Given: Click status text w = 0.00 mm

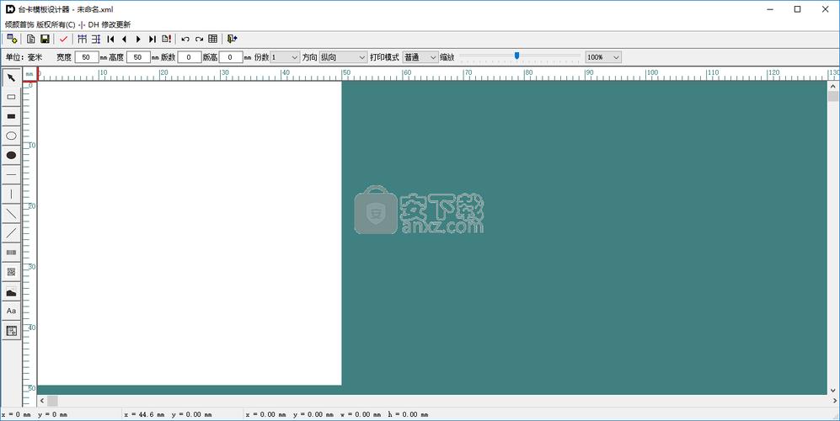Looking at the screenshot, I should coord(361,414).
